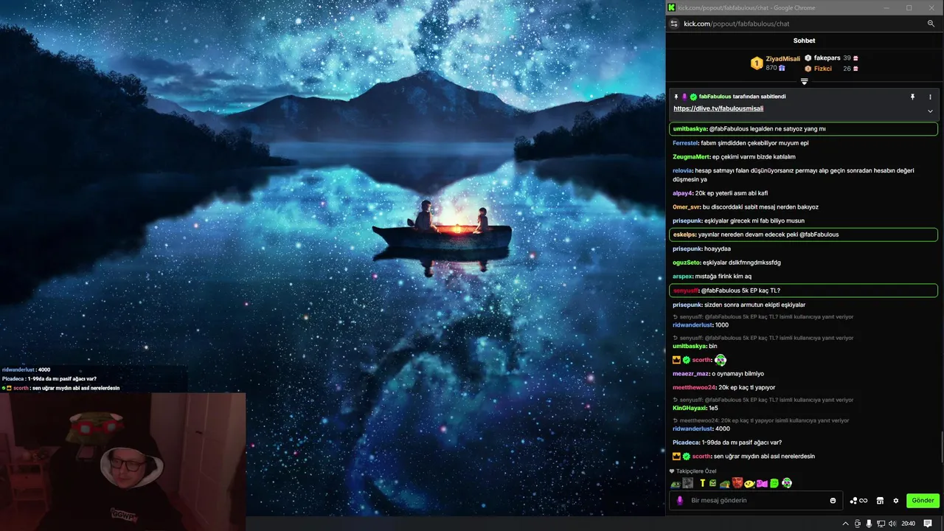Click alpay4 username in chat

coord(682,192)
